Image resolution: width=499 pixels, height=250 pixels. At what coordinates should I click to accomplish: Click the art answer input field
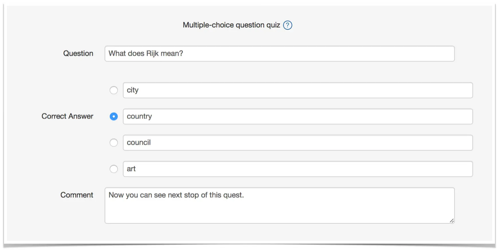tap(298, 169)
